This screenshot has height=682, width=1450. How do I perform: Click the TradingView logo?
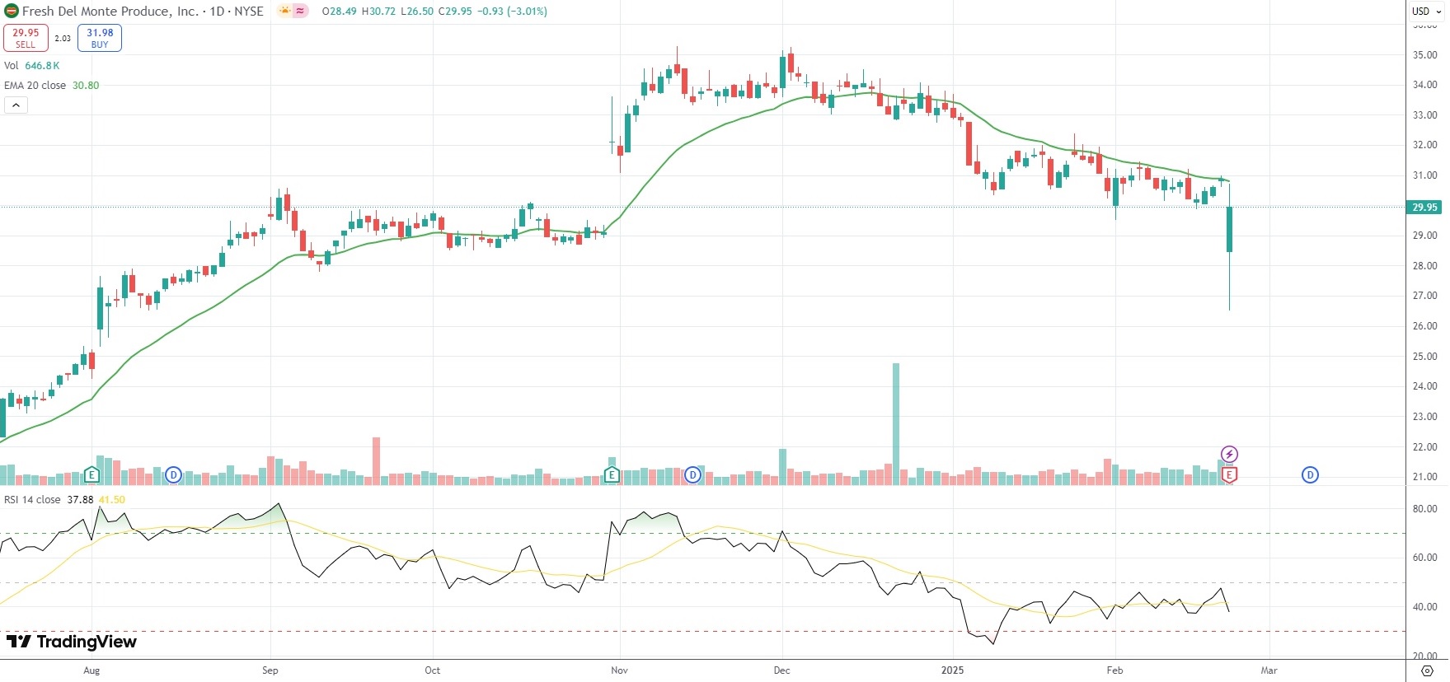[x=72, y=642]
